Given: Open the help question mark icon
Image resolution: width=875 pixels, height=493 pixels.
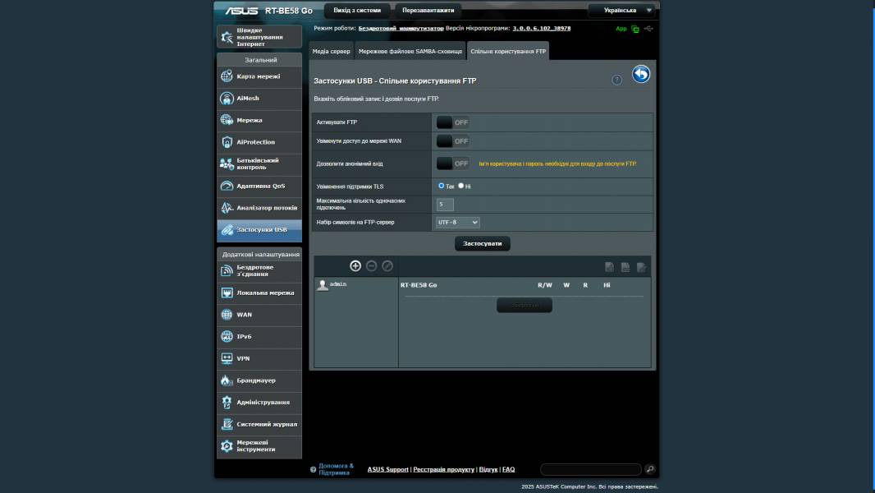Looking at the screenshot, I should [617, 80].
